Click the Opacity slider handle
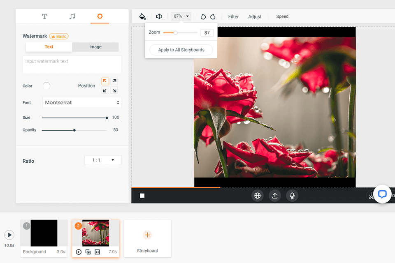 74,130
